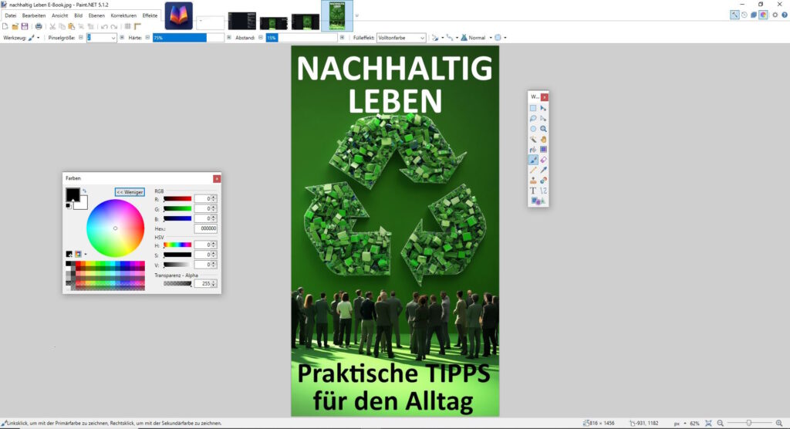This screenshot has height=429, width=790.
Task: Select the Pencil tool
Action: pos(533,170)
